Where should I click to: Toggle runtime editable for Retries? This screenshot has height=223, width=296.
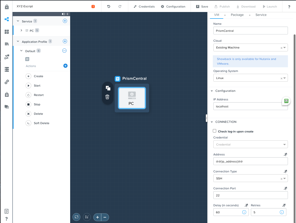284,205
